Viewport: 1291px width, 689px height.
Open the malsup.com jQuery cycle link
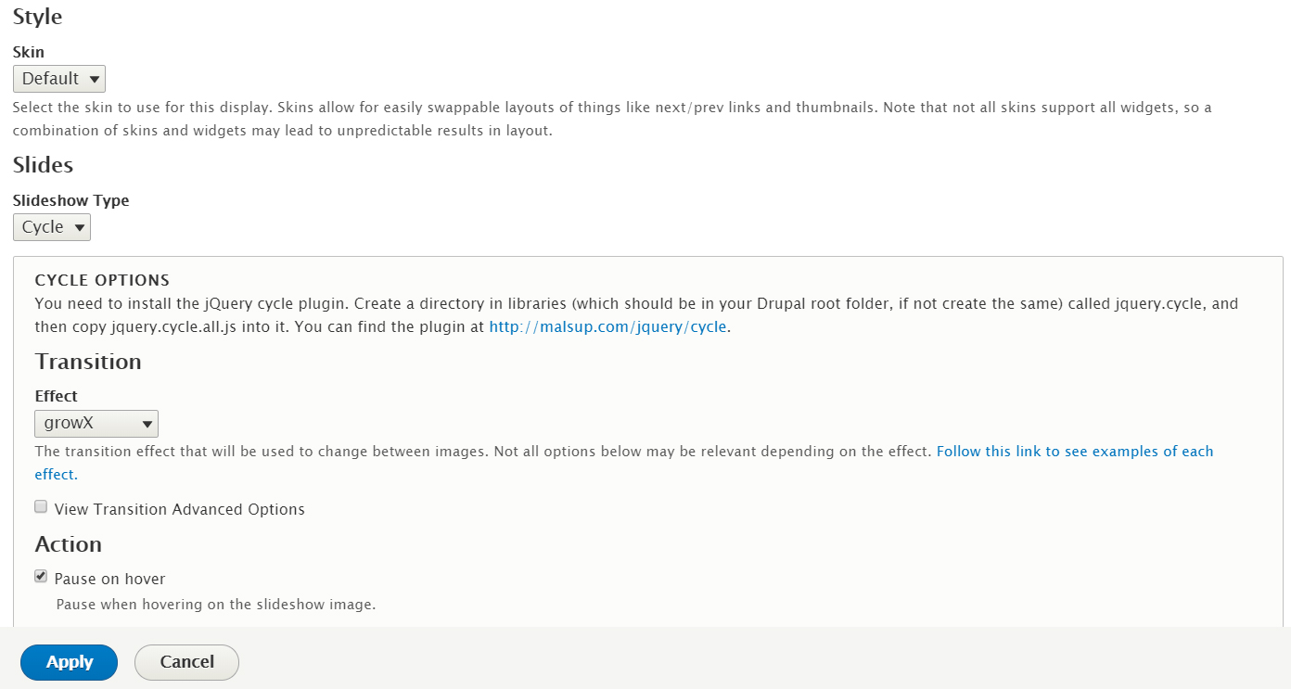(x=607, y=326)
